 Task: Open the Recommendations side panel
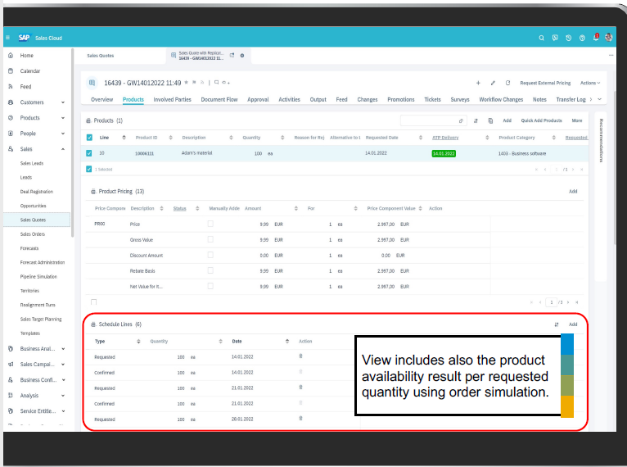click(601, 140)
